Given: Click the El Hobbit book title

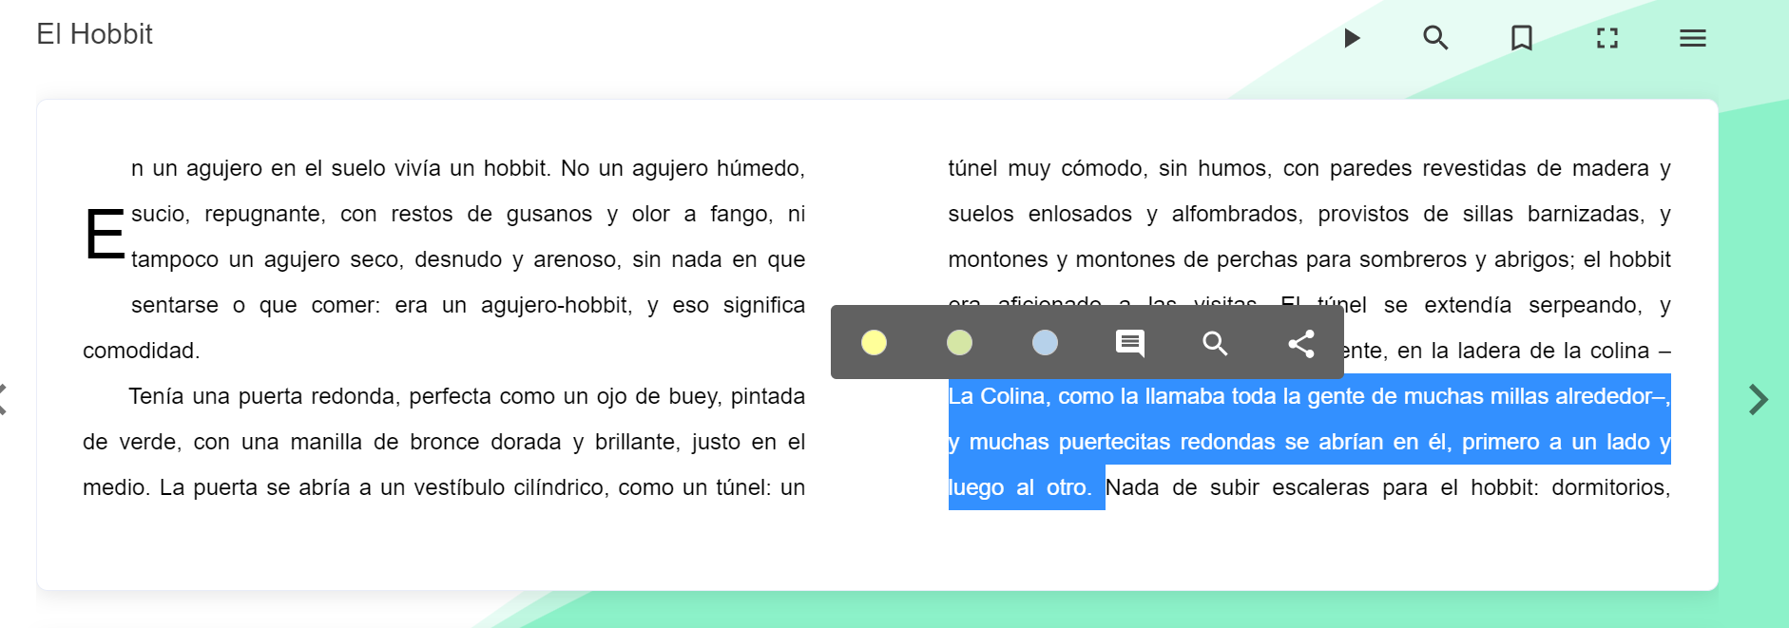Looking at the screenshot, I should point(94,34).
